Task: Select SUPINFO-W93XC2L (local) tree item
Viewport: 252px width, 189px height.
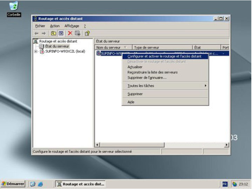Action: (x=65, y=51)
